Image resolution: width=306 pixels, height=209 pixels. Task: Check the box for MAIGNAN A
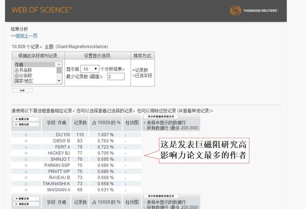(26, 190)
